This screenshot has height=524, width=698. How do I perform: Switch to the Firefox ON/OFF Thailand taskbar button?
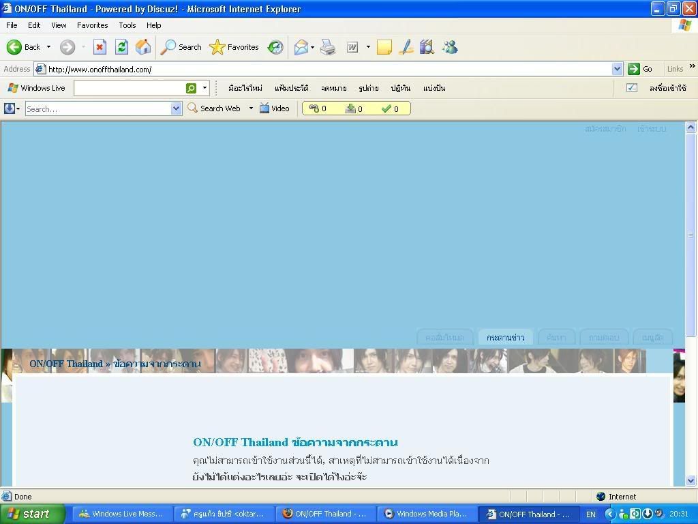[x=325, y=514]
